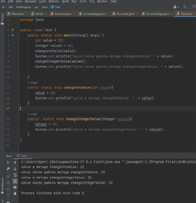Open the Edit menu

tap(11, 1)
